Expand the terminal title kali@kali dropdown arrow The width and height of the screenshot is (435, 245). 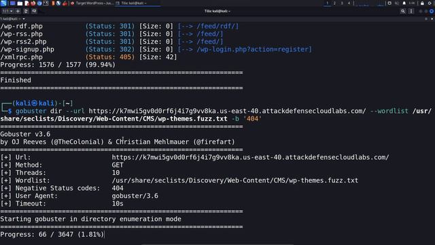(x=24, y=19)
